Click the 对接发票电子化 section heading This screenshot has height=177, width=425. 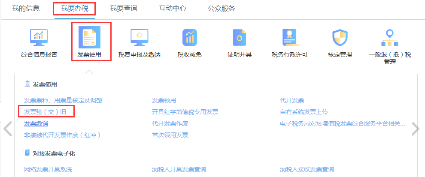pos(54,153)
